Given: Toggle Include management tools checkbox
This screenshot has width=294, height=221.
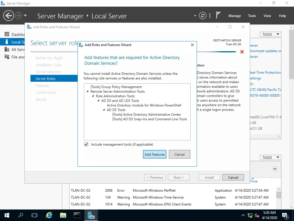Looking at the screenshot, I should pyautogui.click(x=86, y=144).
